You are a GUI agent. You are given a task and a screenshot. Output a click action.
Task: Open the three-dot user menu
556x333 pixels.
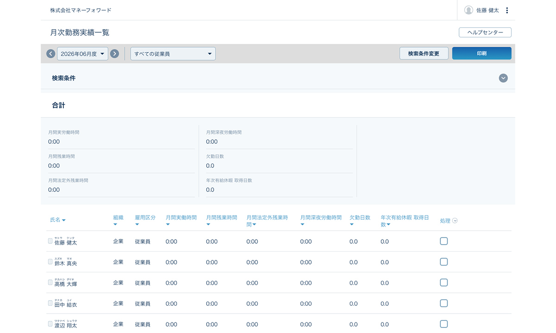coord(507,10)
